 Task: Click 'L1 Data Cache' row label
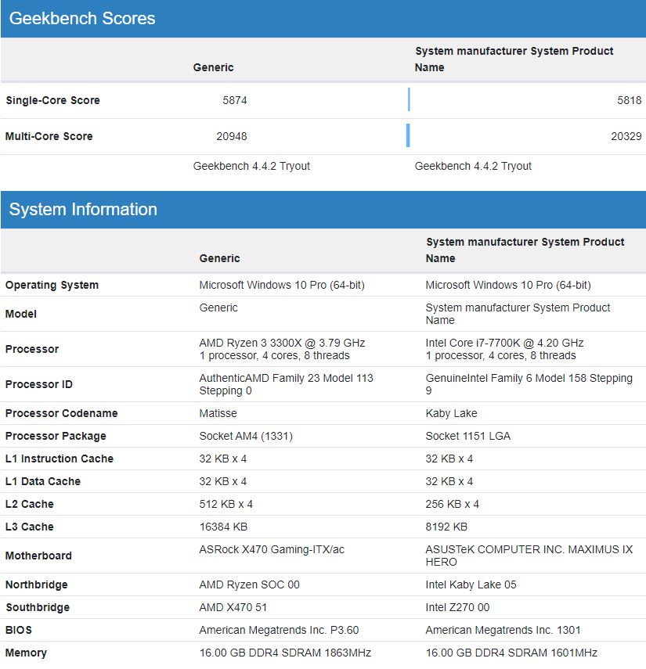click(43, 481)
